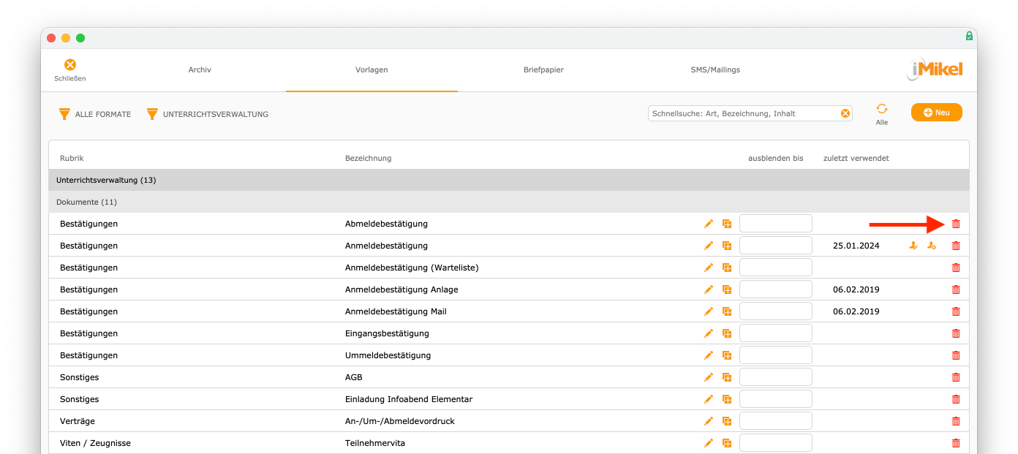The image size is (1018, 454).
Task: Remove the Anmeldebestätigung Mail template with trash icon
Action: [x=956, y=311]
